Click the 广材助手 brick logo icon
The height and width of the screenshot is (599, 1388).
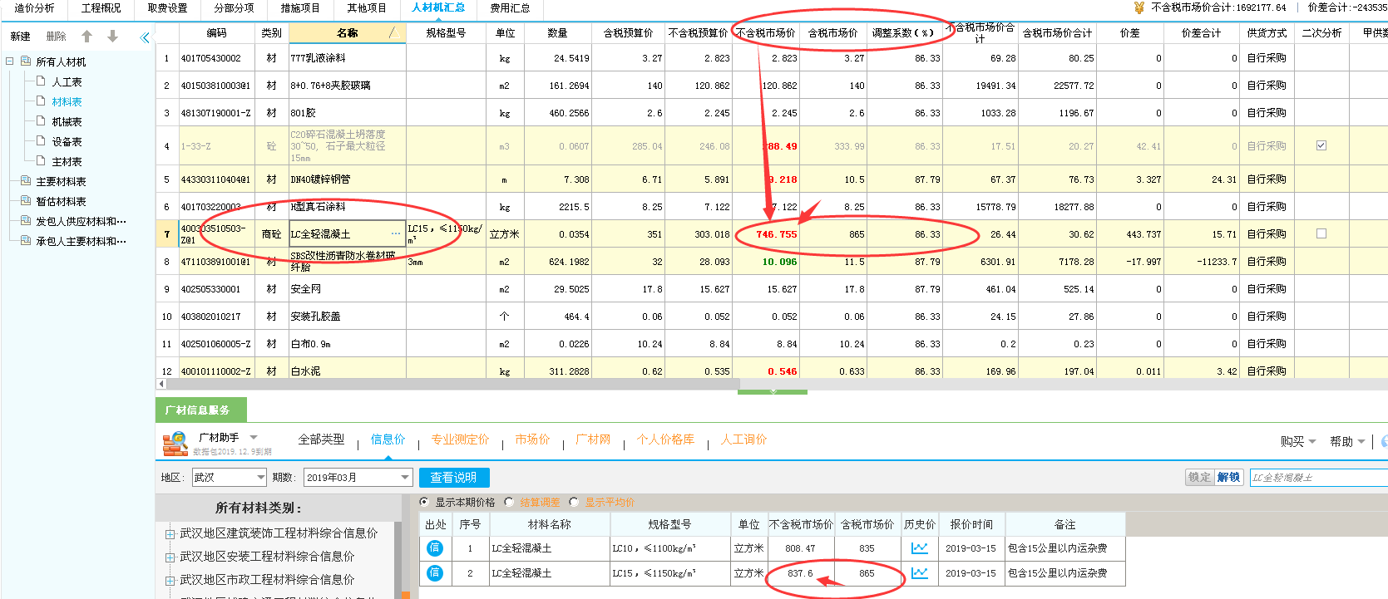175,444
